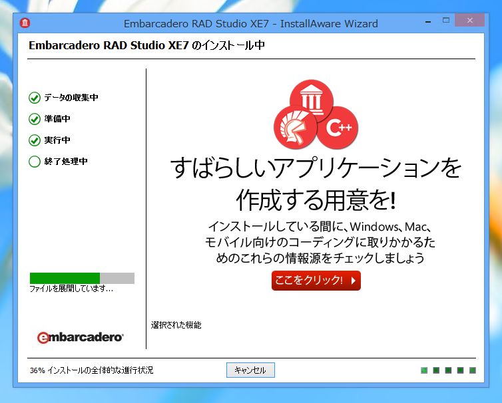The height and width of the screenshot is (403, 502).
Task: Click the 準備中 green checkmark icon
Action: click(x=35, y=119)
